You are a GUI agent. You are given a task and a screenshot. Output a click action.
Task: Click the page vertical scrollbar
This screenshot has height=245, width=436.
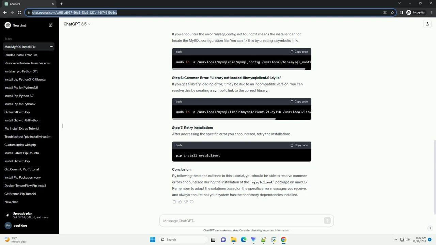tap(434, 177)
